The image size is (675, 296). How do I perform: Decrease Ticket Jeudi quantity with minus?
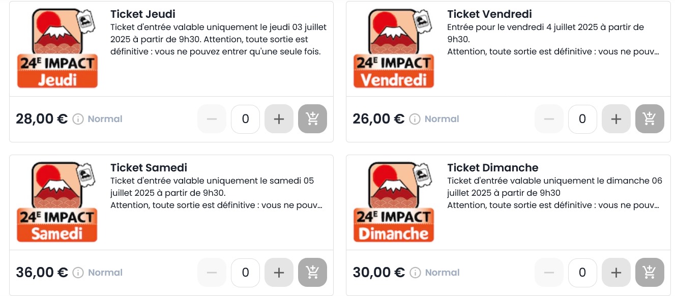pyautogui.click(x=212, y=119)
